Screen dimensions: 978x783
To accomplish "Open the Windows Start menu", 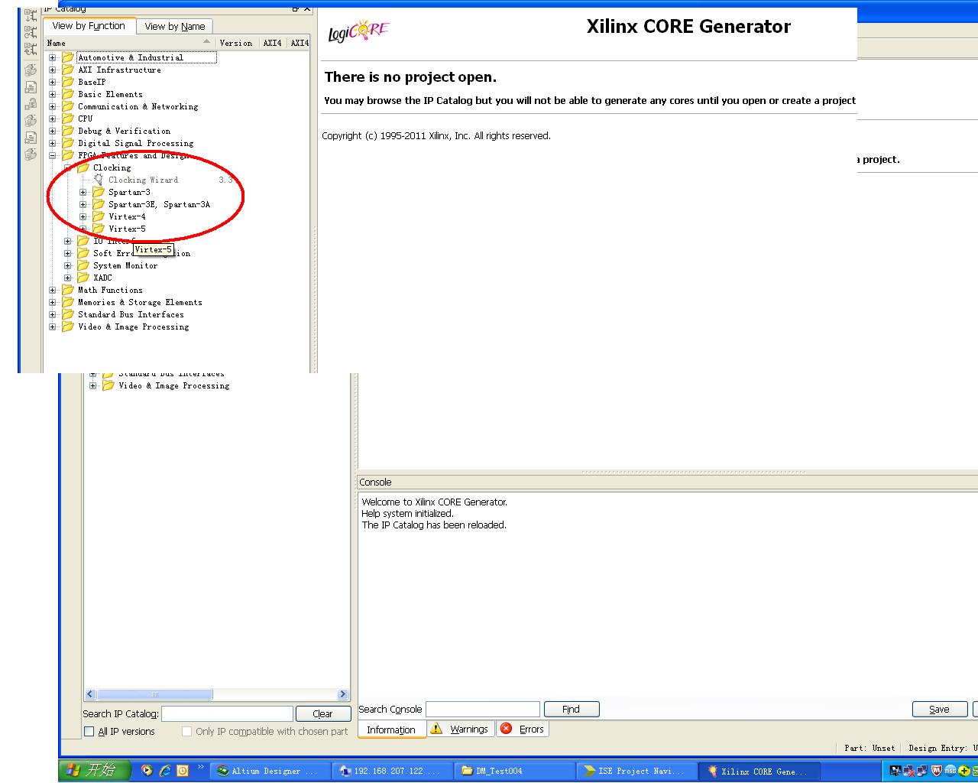I will coord(96,771).
